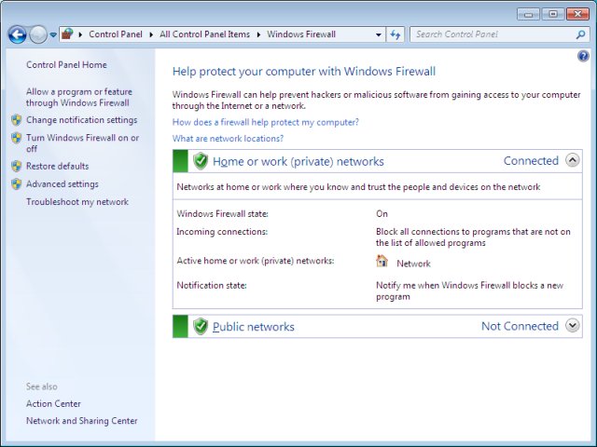Click the Refresh button beside address bar
Screen dimensions: 597x447
tap(395, 34)
